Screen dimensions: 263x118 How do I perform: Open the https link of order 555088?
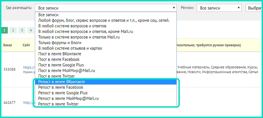point(29,67)
